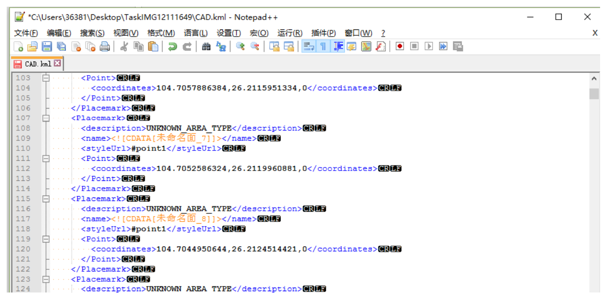Viewport: 605px width, 305px height.
Task: Click the Print icon
Action: [x=104, y=46]
